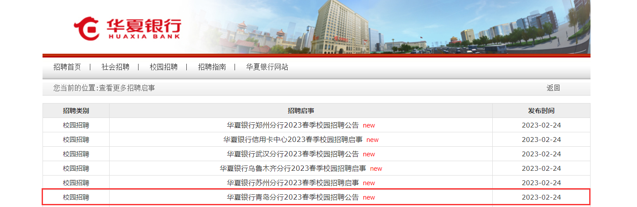Image resolution: width=637 pixels, height=207 pixels.
Task: Click date 2023-02-24 in the 青岛分行 row
Action: tap(541, 197)
